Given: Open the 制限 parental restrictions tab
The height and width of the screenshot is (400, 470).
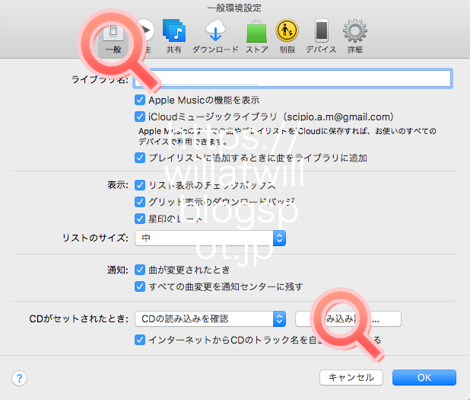Looking at the screenshot, I should (287, 37).
